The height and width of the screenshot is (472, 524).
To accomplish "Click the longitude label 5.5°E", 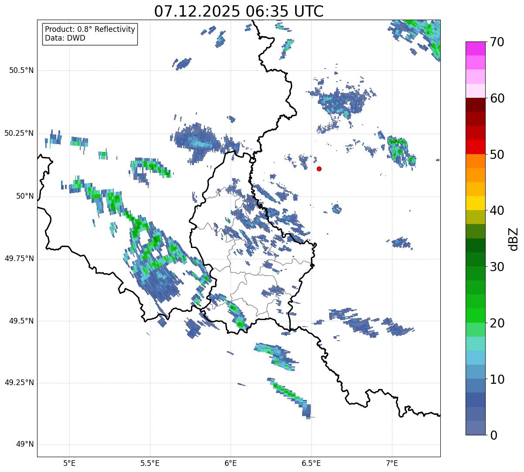I will click(150, 463).
